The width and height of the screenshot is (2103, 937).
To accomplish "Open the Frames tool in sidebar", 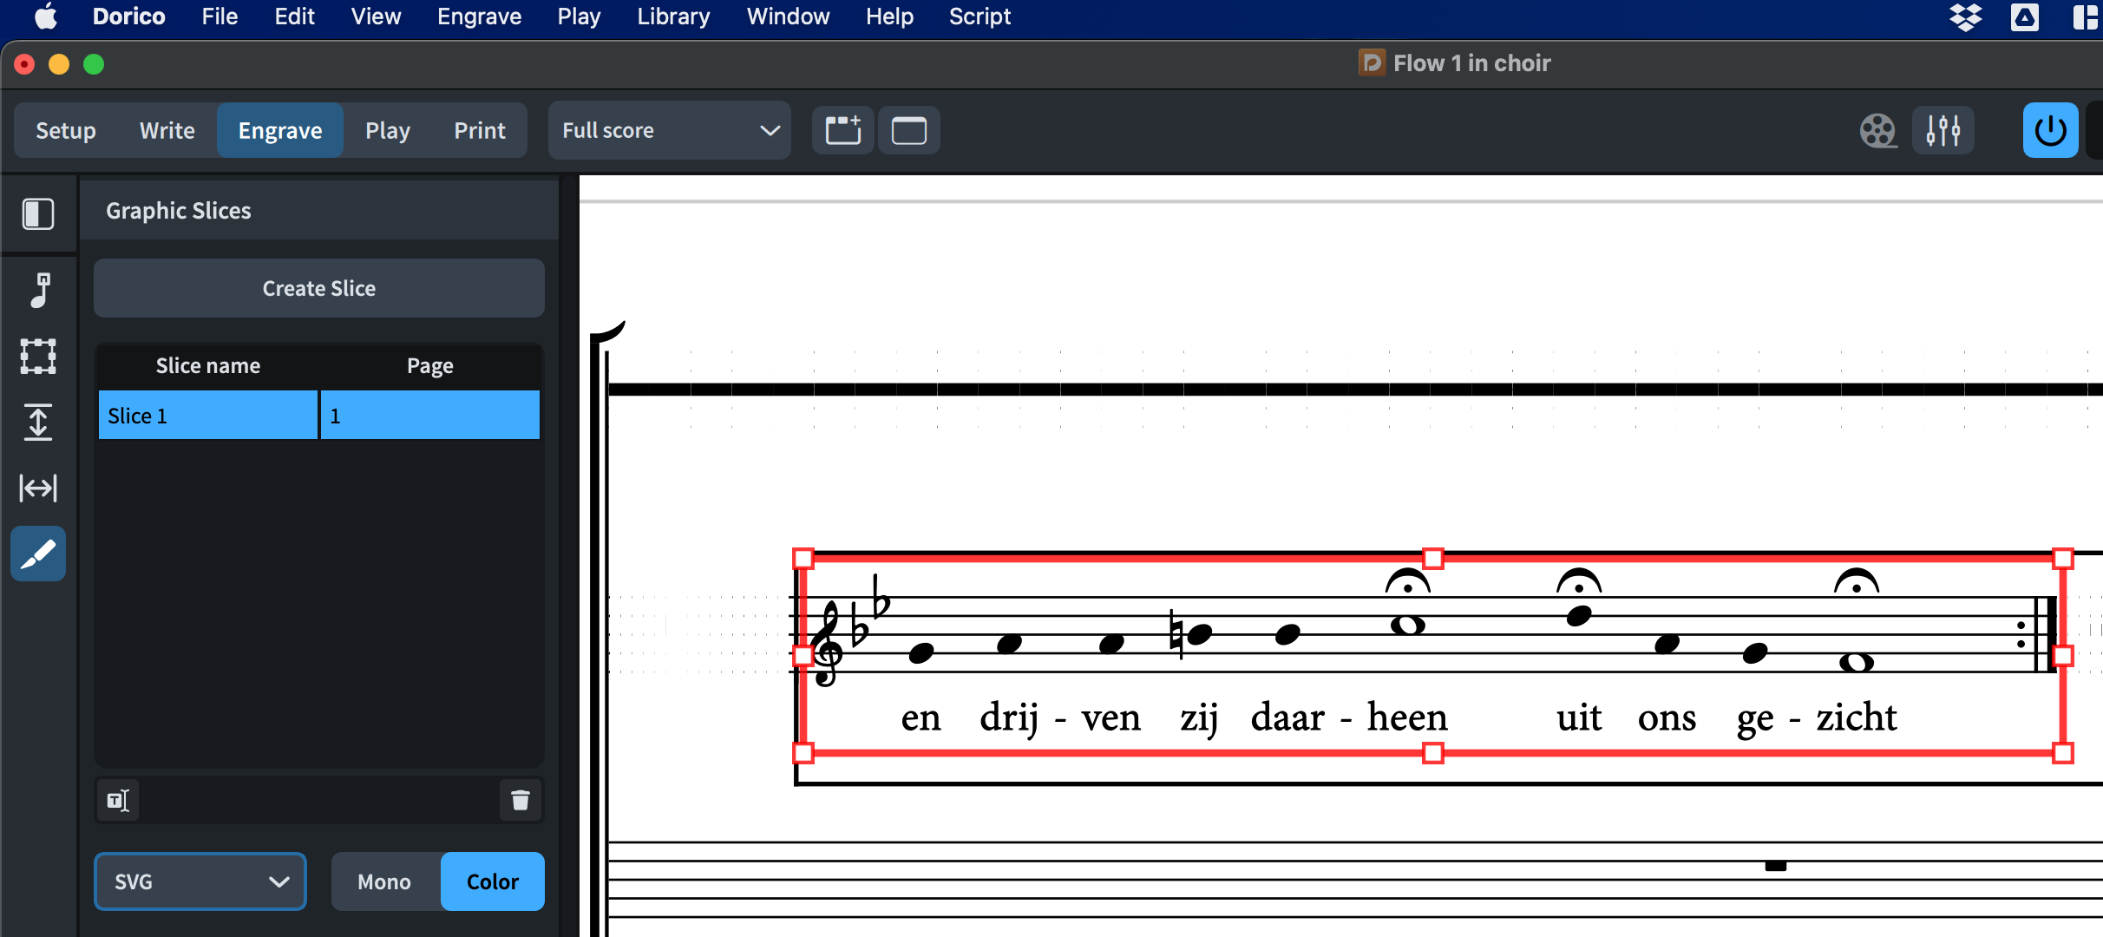I will point(38,356).
